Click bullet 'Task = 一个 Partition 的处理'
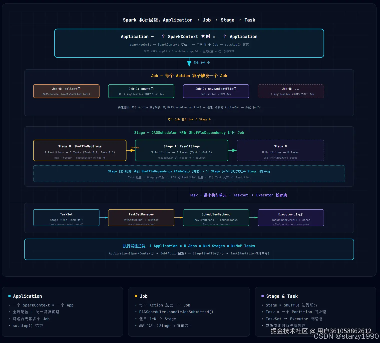The image size is (380, 343). coord(296,312)
